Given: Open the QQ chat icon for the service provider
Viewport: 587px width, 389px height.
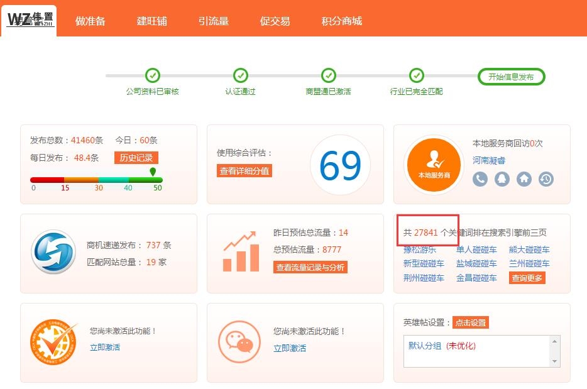Looking at the screenshot, I should point(501,179).
